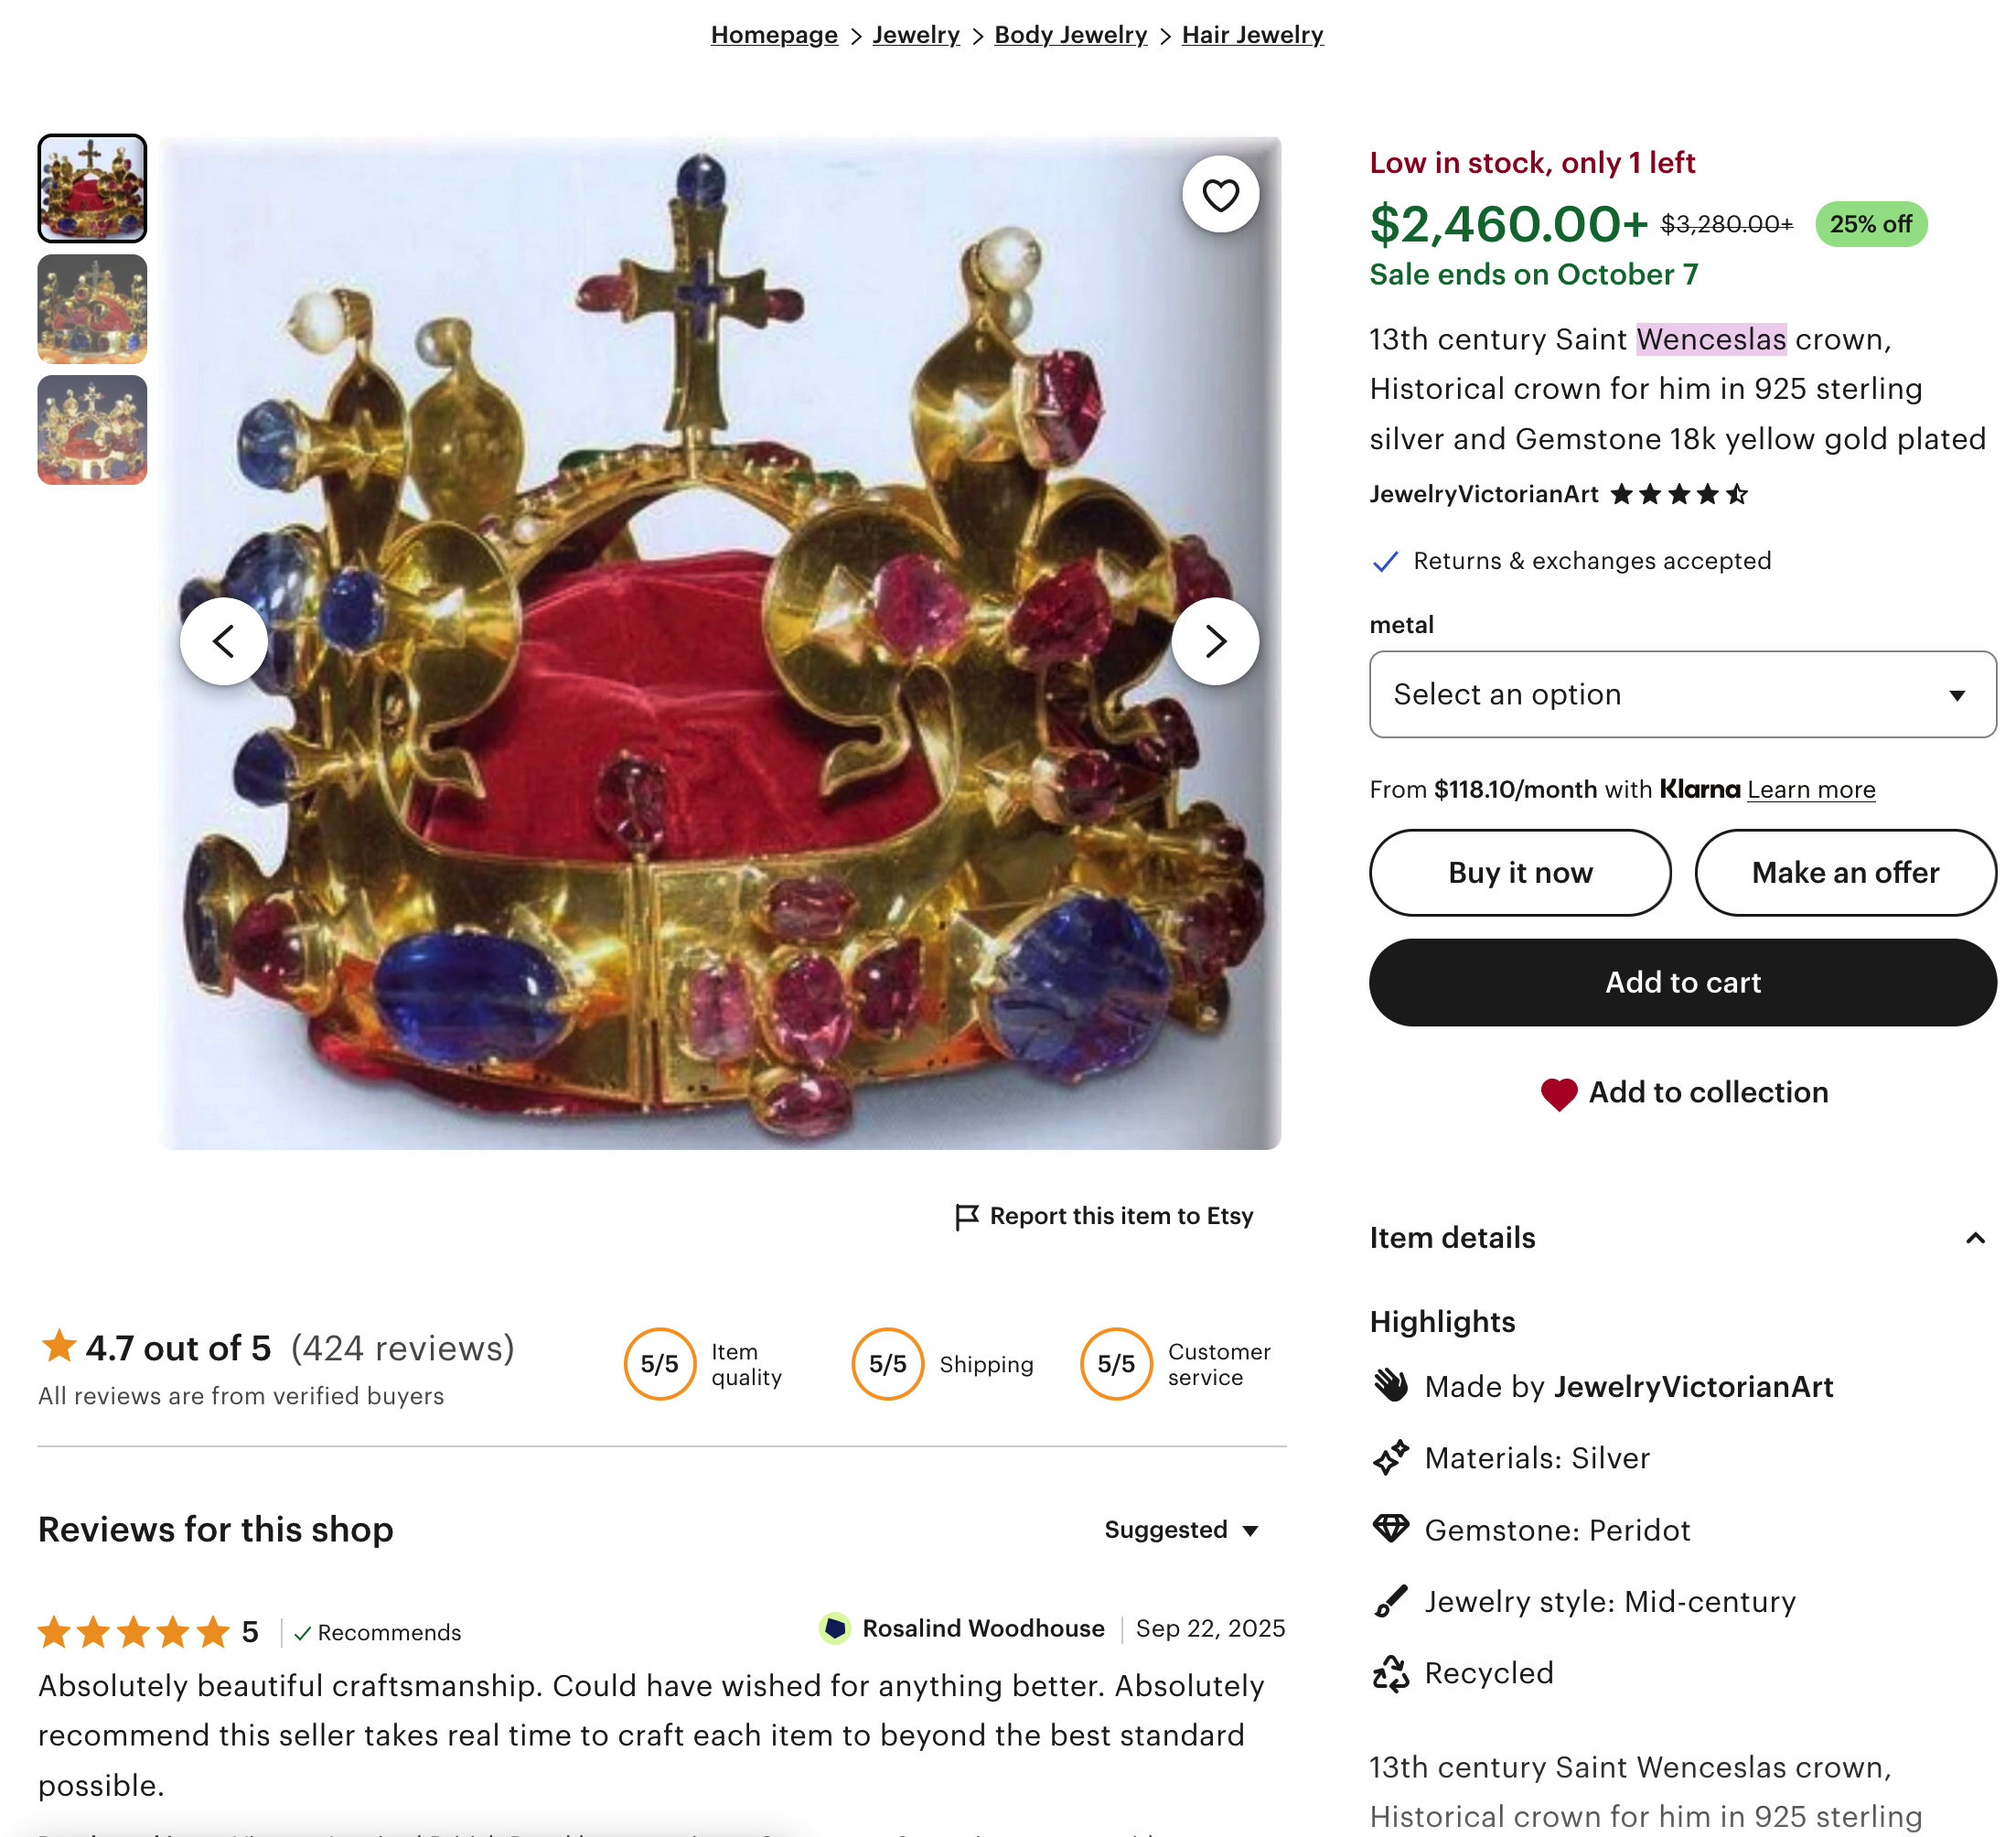Viewport: 2016px width, 1837px height.
Task: Click the 5/5 Item quality badge
Action: (x=660, y=1364)
